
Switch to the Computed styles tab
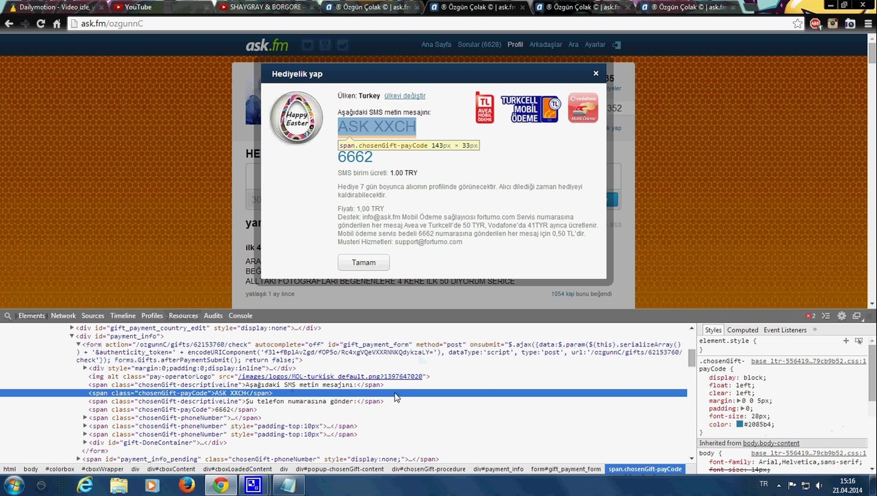tap(743, 330)
